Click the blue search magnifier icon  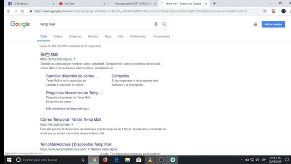coord(164,24)
